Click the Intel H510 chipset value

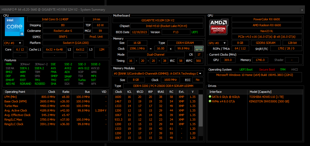(167, 26)
